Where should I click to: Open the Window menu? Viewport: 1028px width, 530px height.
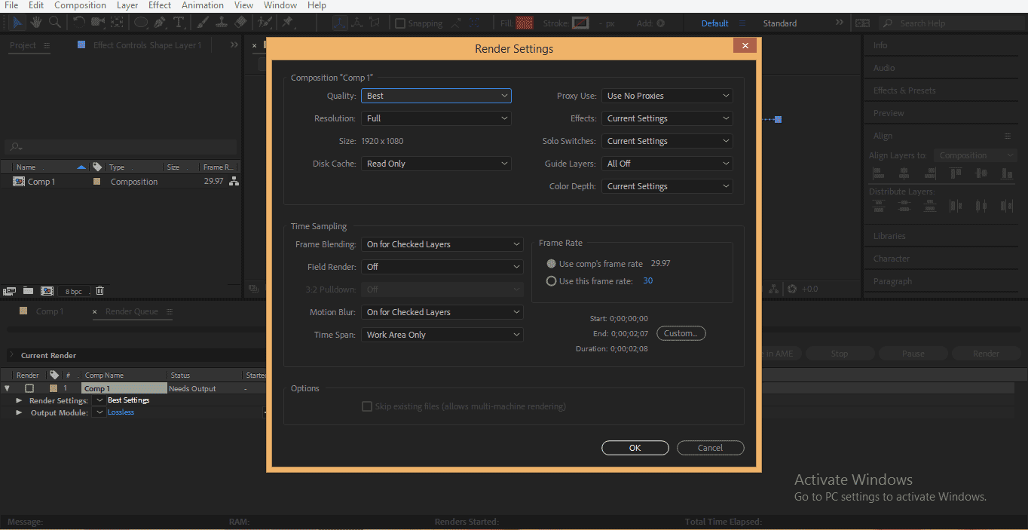tap(280, 5)
